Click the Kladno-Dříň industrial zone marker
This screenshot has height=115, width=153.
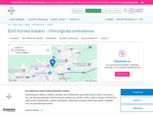89,64
